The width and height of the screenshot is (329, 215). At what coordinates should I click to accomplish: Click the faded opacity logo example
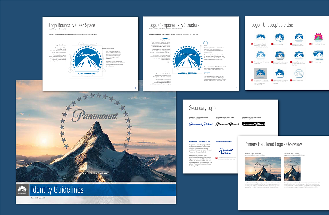click(x=261, y=55)
